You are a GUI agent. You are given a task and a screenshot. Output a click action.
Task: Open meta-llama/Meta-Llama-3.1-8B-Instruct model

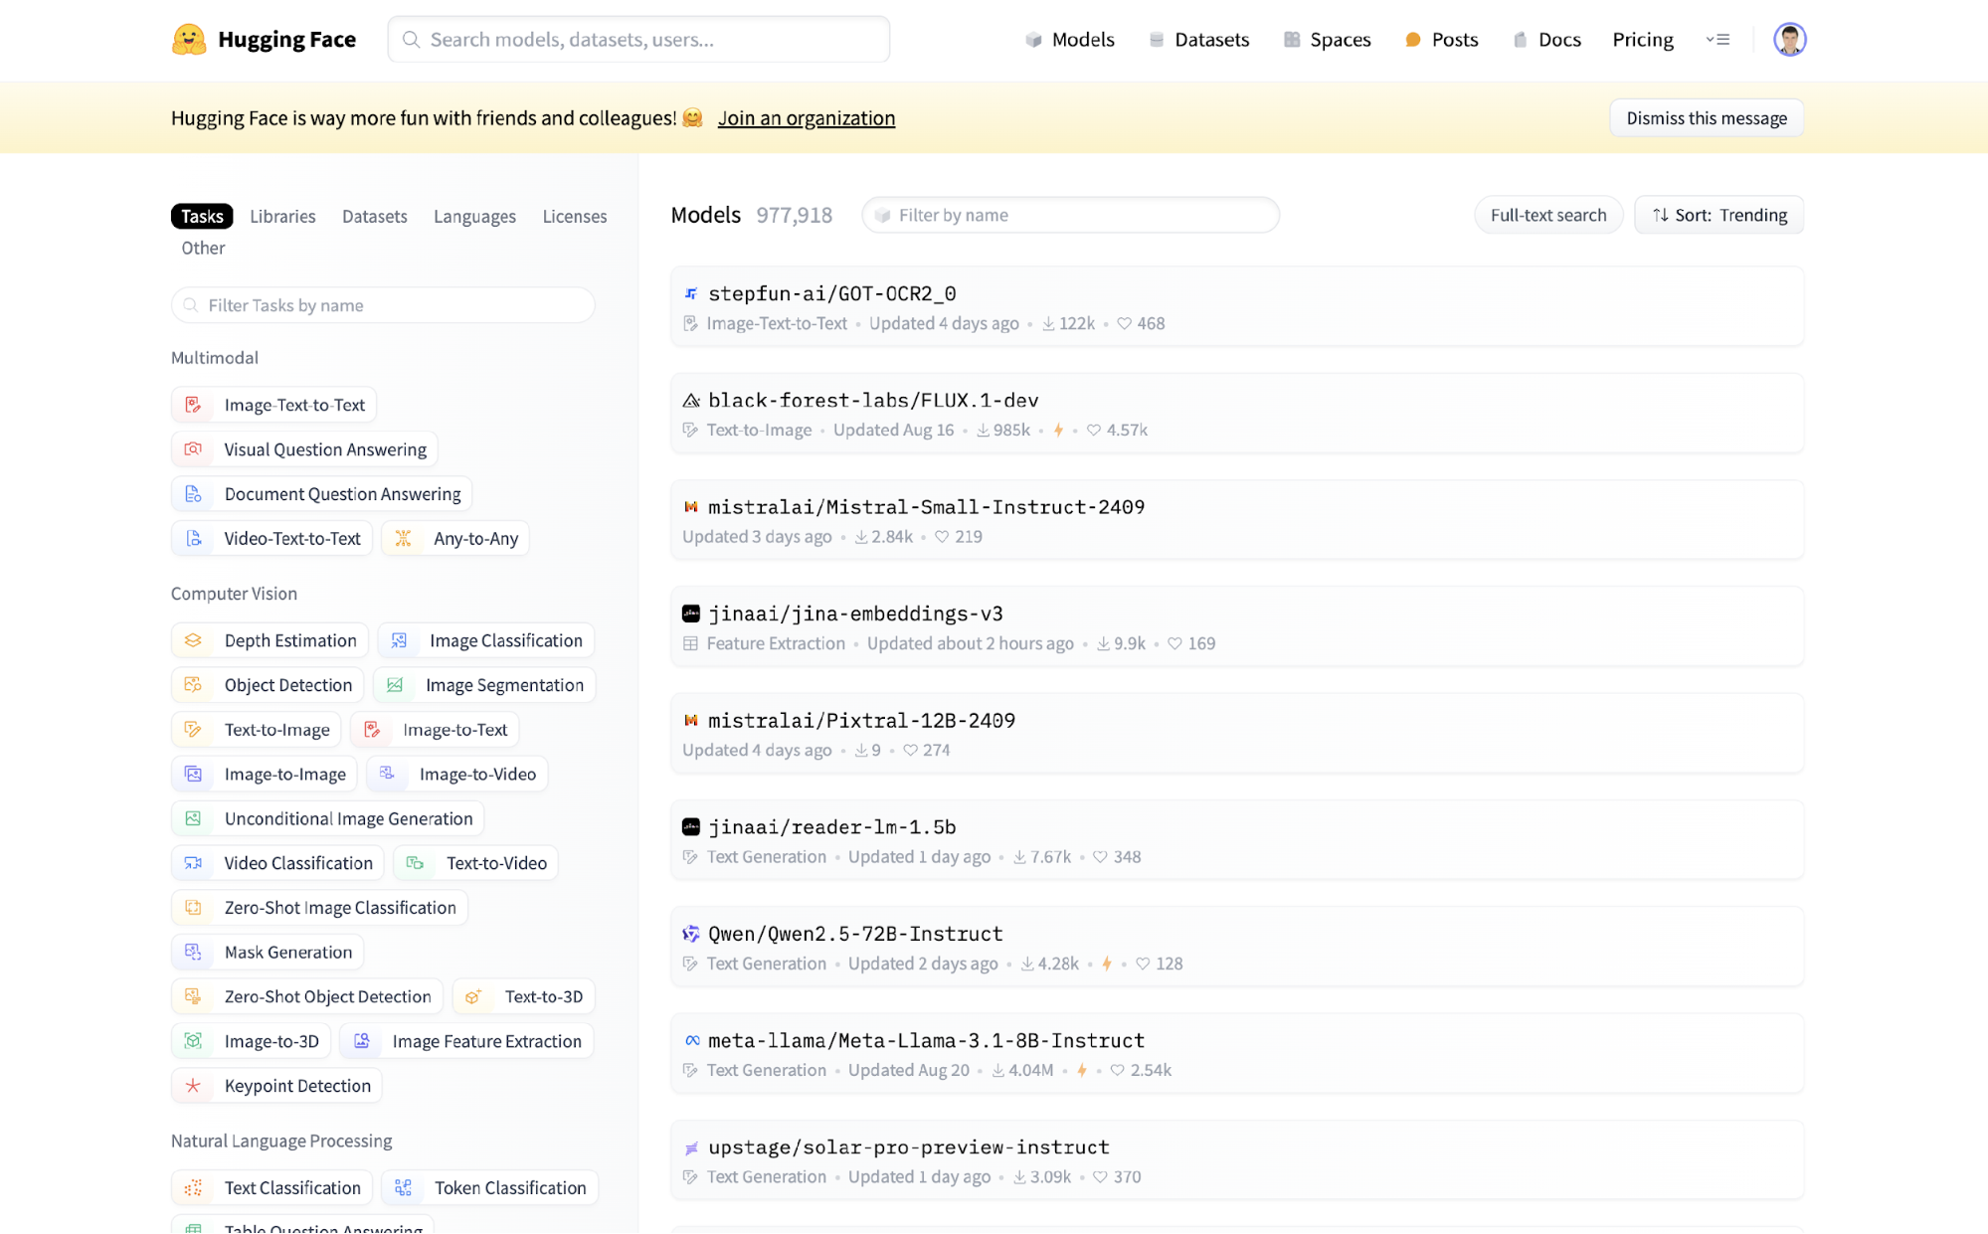click(1237, 1054)
